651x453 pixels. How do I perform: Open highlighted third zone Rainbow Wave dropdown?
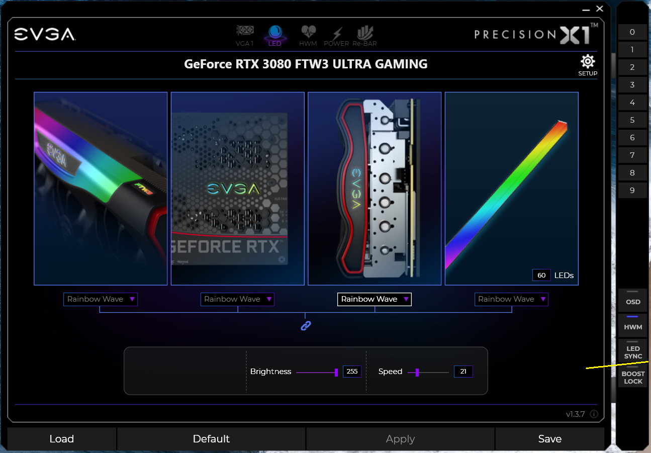375,299
